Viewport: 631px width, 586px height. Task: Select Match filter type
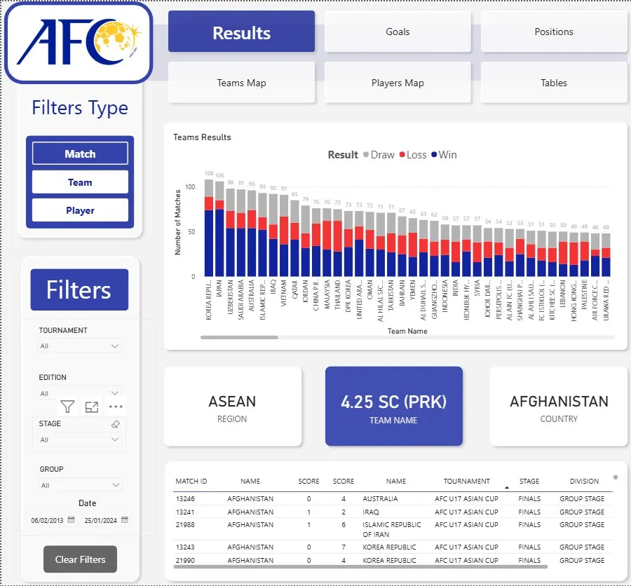point(80,154)
